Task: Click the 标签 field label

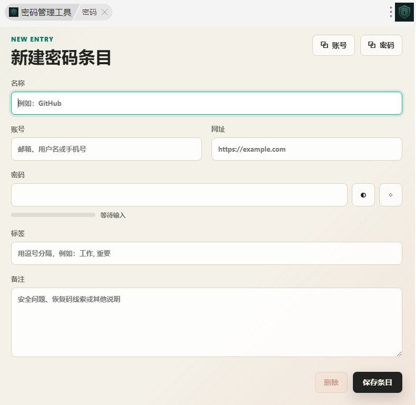Action: 18,233
